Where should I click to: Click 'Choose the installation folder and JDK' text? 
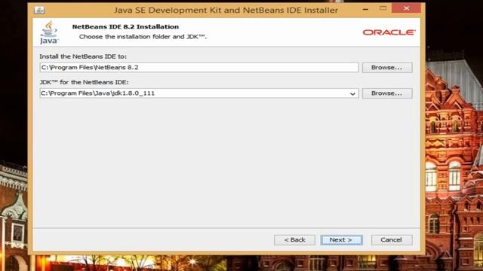(143, 37)
